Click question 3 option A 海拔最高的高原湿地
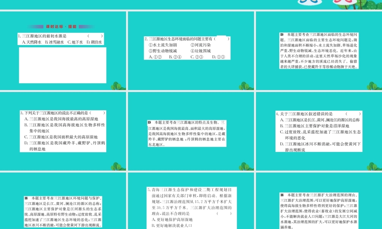 [62, 119]
